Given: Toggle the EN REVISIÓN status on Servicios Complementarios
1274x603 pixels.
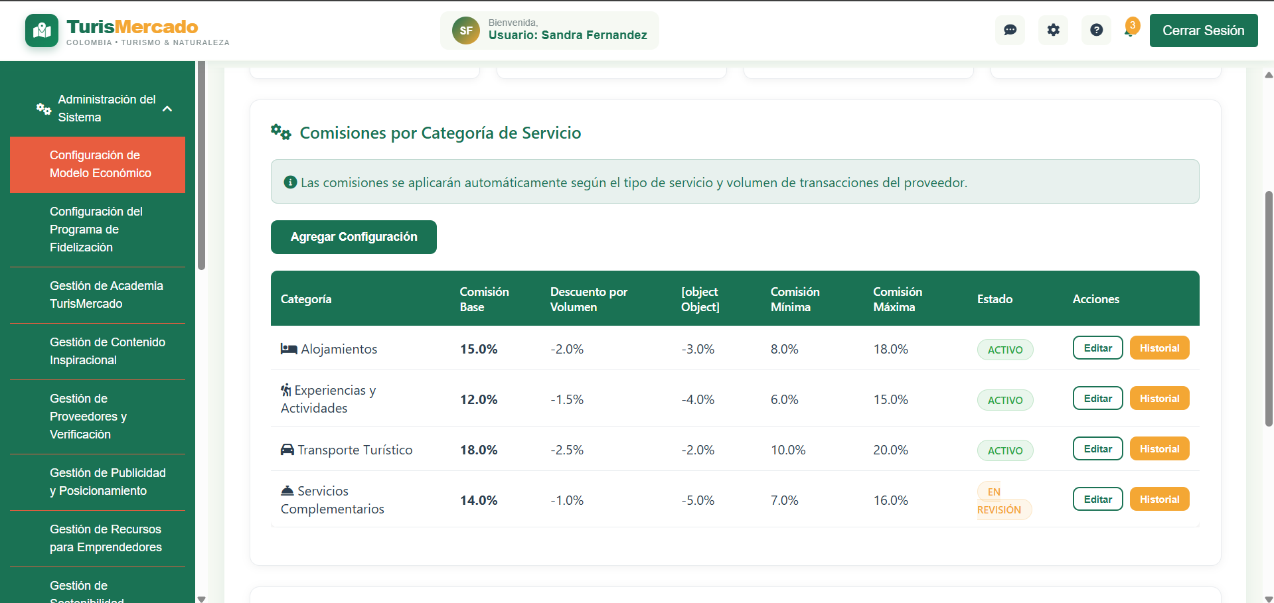Looking at the screenshot, I should [1000, 500].
